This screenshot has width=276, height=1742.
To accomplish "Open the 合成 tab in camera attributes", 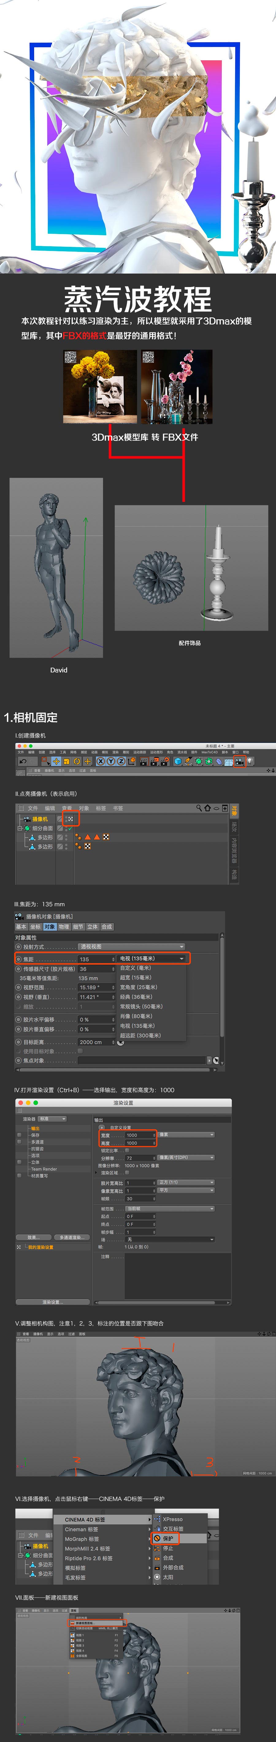I will [x=107, y=927].
